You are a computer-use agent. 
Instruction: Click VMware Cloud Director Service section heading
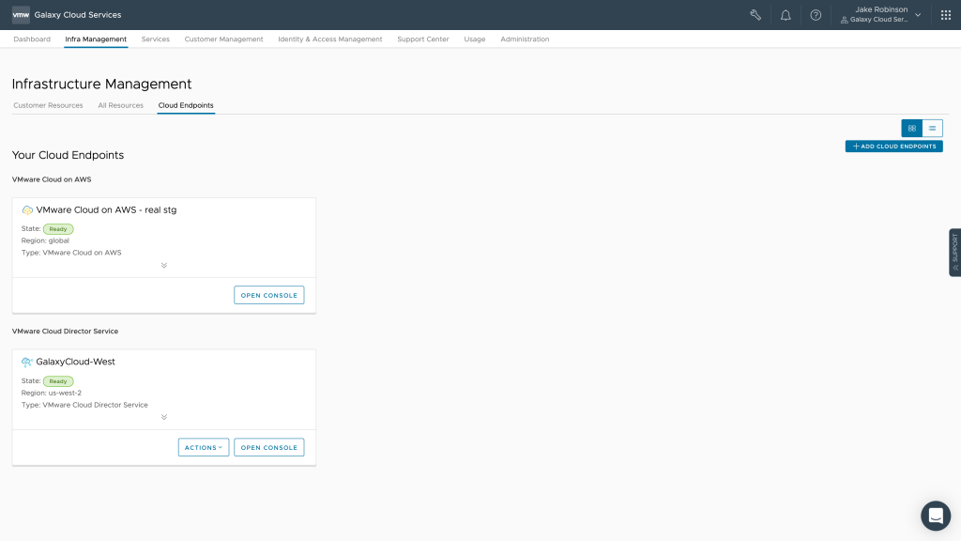(65, 332)
